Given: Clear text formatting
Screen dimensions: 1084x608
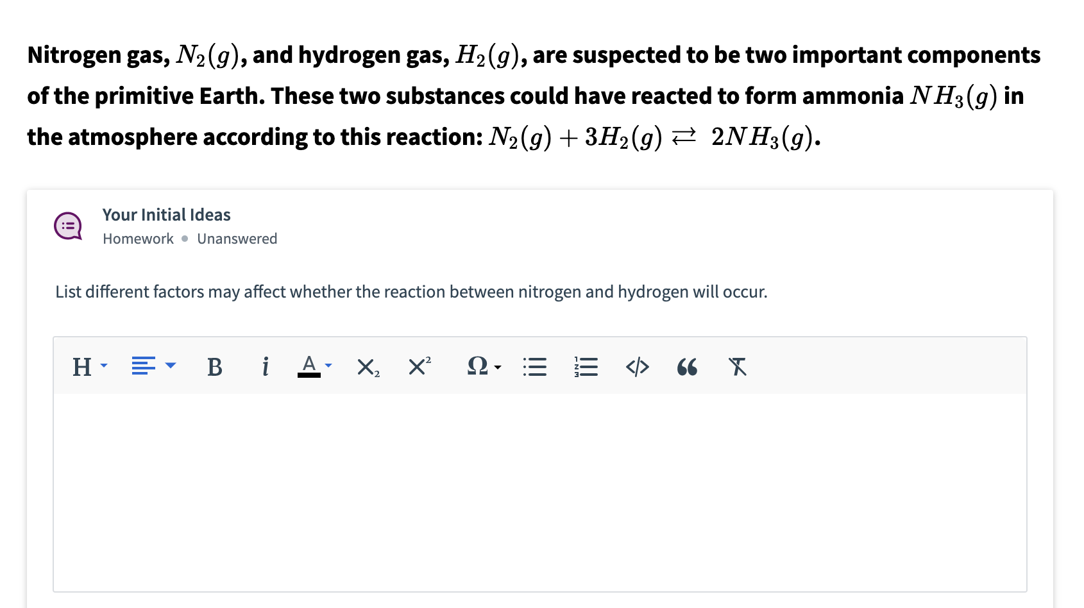Looking at the screenshot, I should 738,367.
